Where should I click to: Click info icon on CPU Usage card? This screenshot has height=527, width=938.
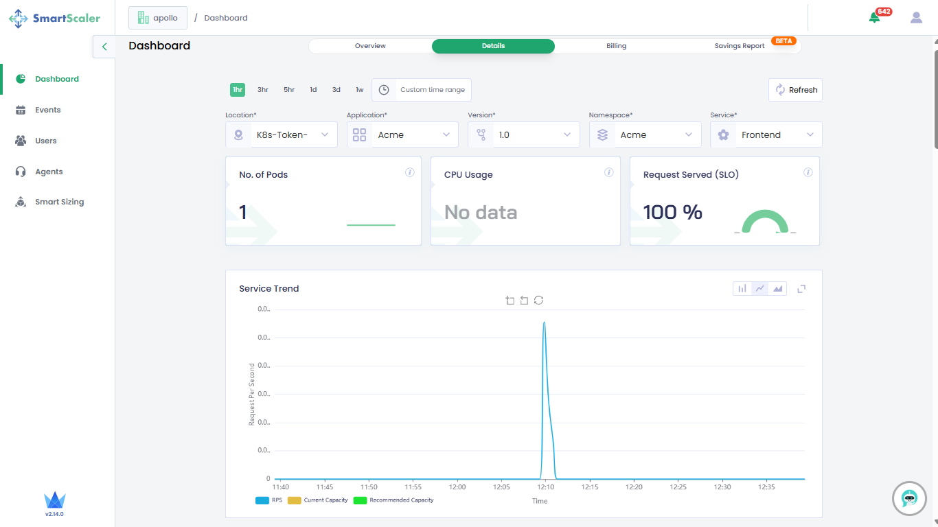609,172
